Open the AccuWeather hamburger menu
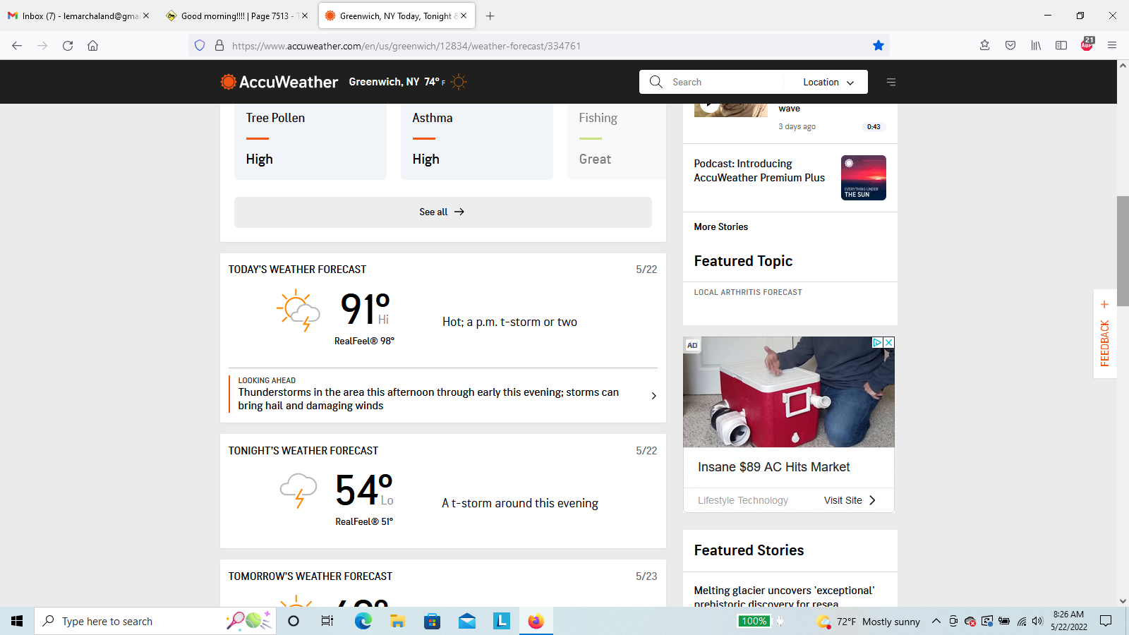The height and width of the screenshot is (635, 1129). point(891,82)
